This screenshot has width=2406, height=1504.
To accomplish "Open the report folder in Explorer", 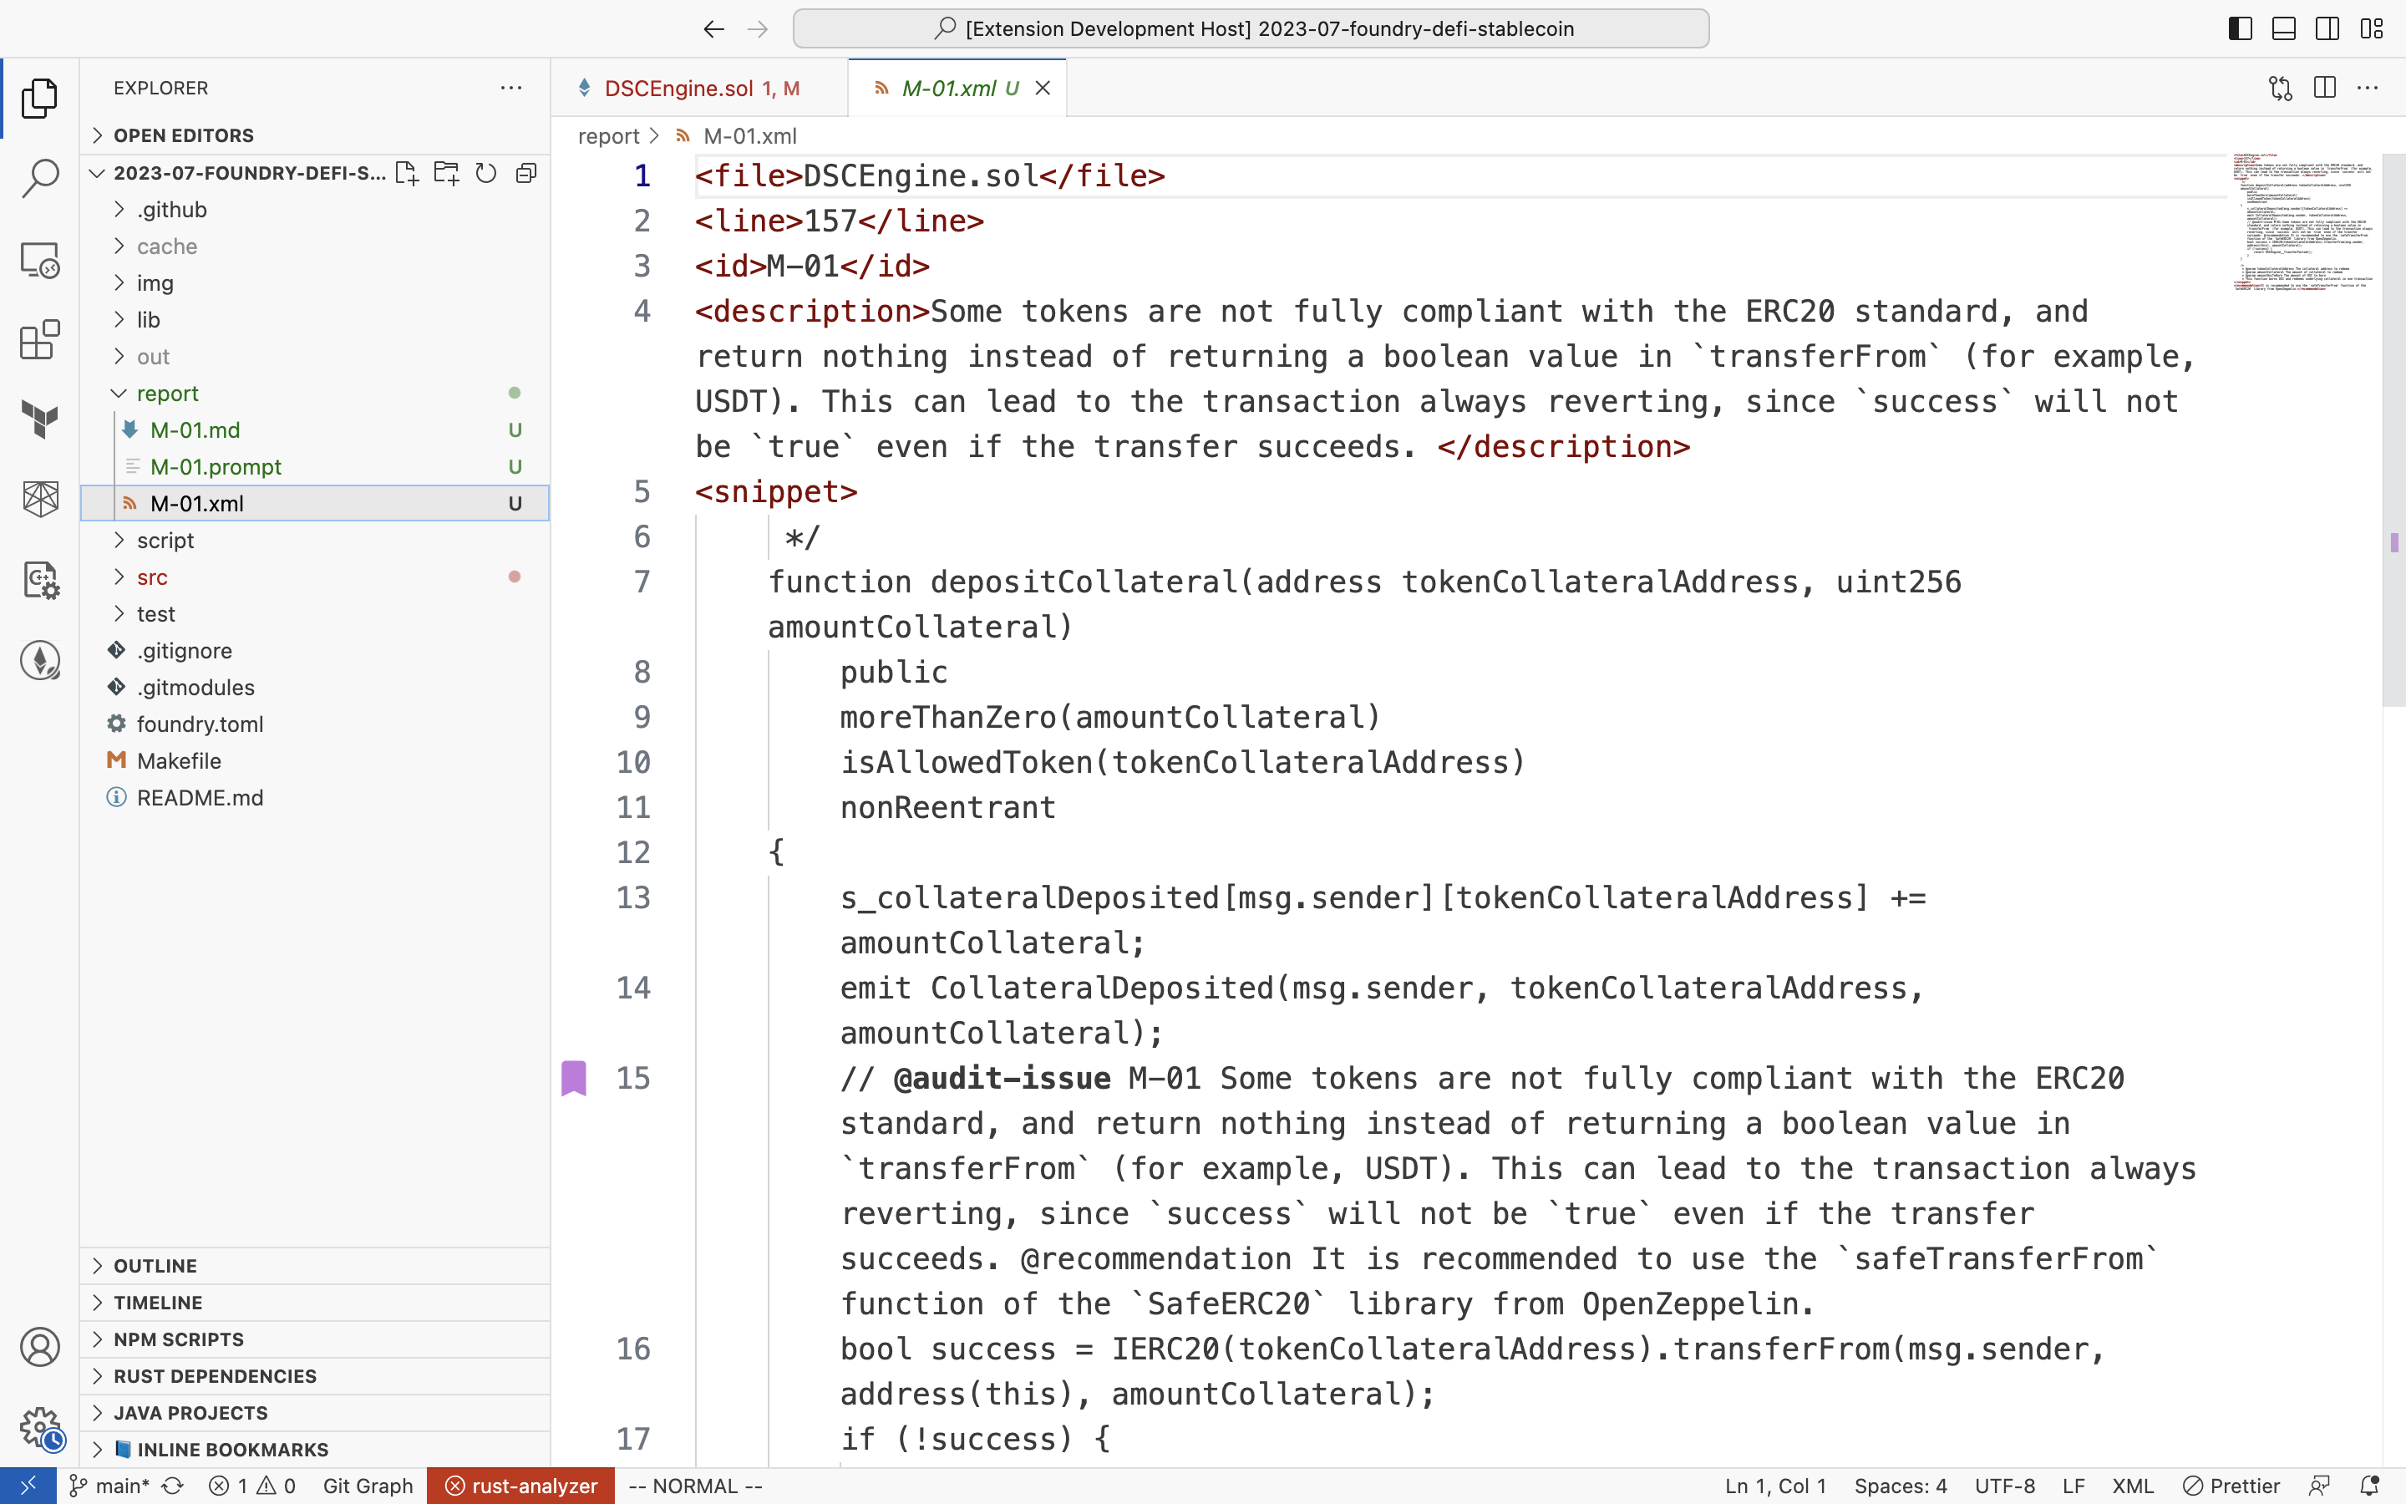I will [x=168, y=392].
